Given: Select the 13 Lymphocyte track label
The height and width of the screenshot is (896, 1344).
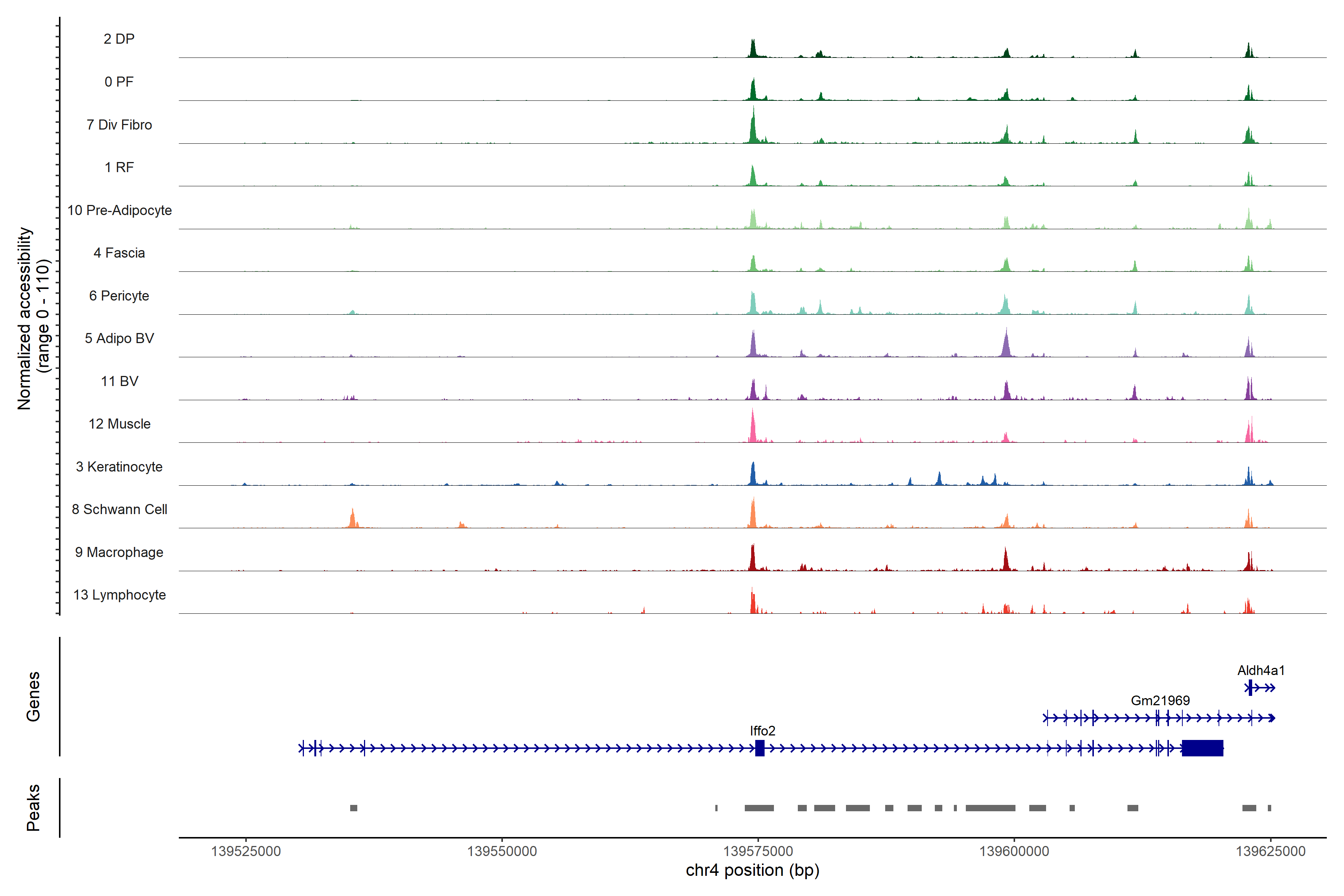Looking at the screenshot, I should point(119,595).
